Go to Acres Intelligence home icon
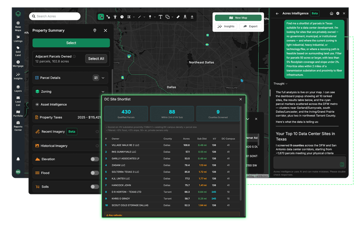This screenshot has height=226, width=364. click(332, 13)
